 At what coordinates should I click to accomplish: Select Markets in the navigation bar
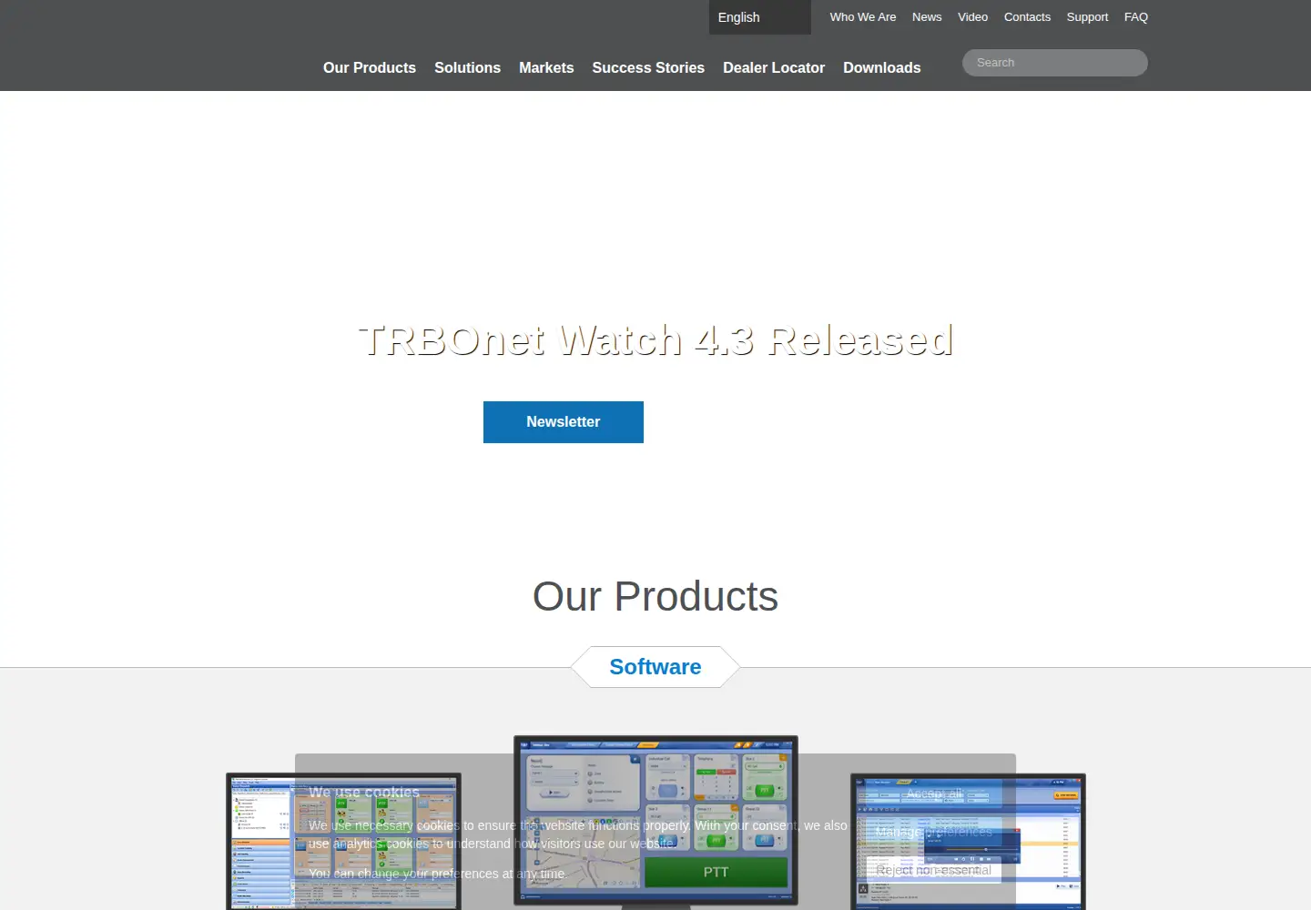click(x=546, y=67)
